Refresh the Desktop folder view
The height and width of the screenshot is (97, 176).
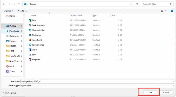pyautogui.click(x=137, y=4)
